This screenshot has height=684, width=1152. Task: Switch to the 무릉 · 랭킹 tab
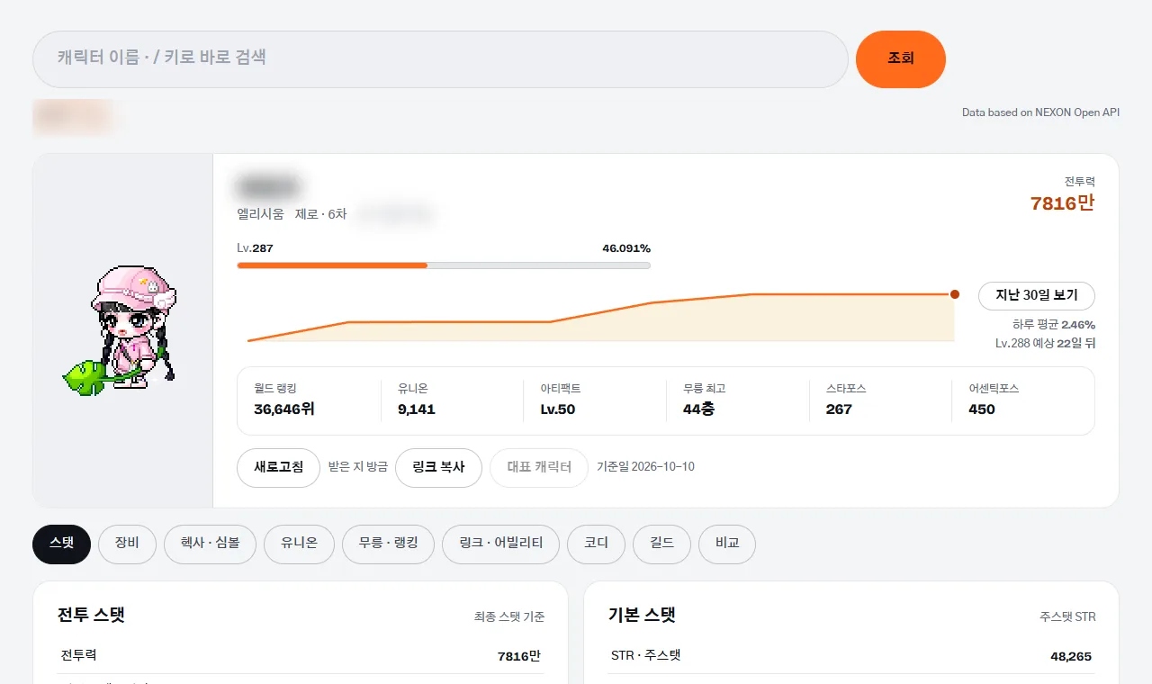389,544
